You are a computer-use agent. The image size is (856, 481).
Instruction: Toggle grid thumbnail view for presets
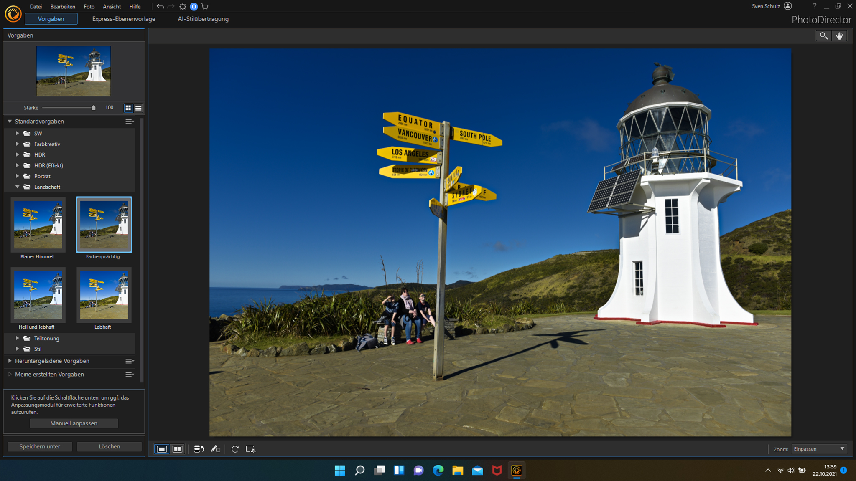128,108
